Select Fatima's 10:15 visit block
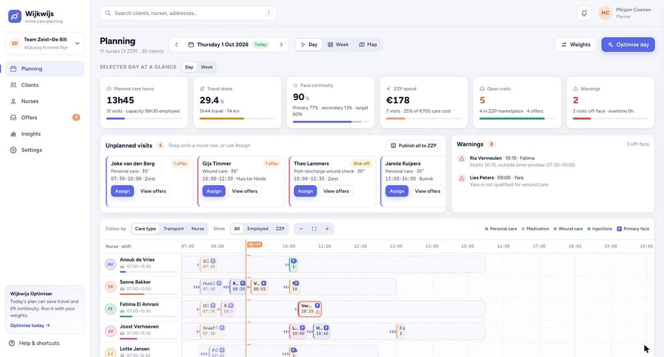The height and width of the screenshot is (357, 664). [310, 309]
